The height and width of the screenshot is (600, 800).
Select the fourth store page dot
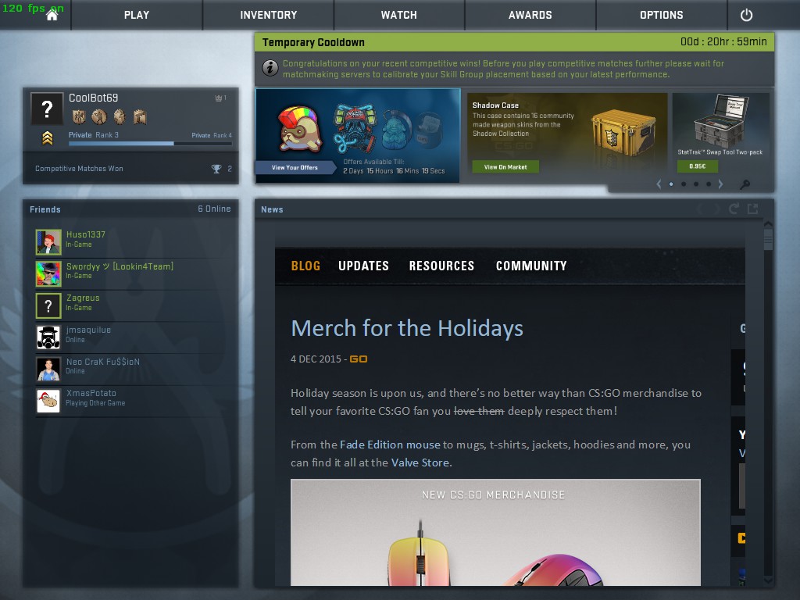click(x=708, y=184)
